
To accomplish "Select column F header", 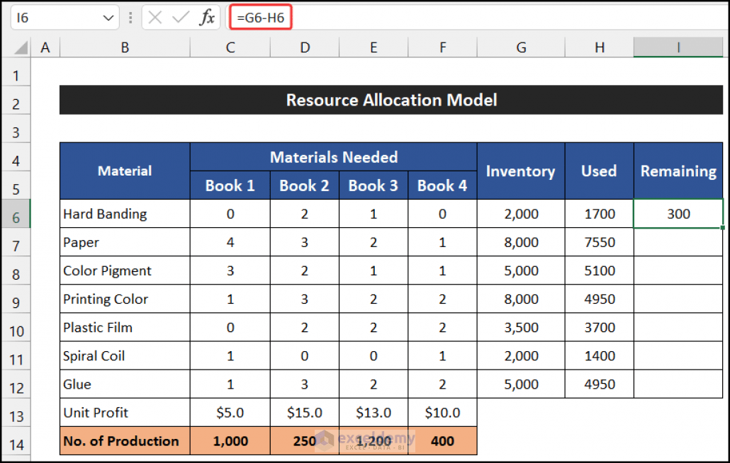I will pos(442,47).
